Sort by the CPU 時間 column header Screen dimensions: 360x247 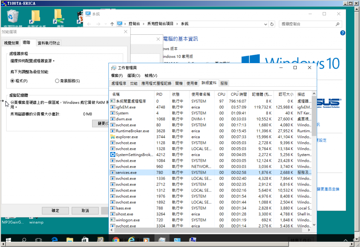(x=239, y=94)
